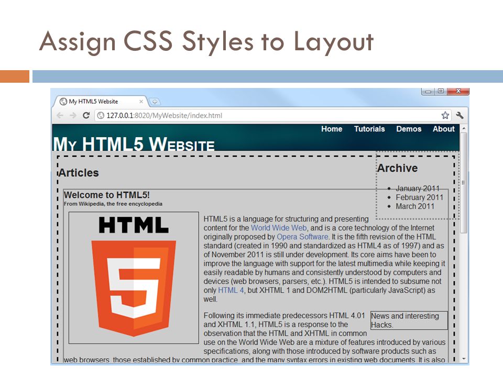
Task: Click the Archive heading
Action: point(398,168)
